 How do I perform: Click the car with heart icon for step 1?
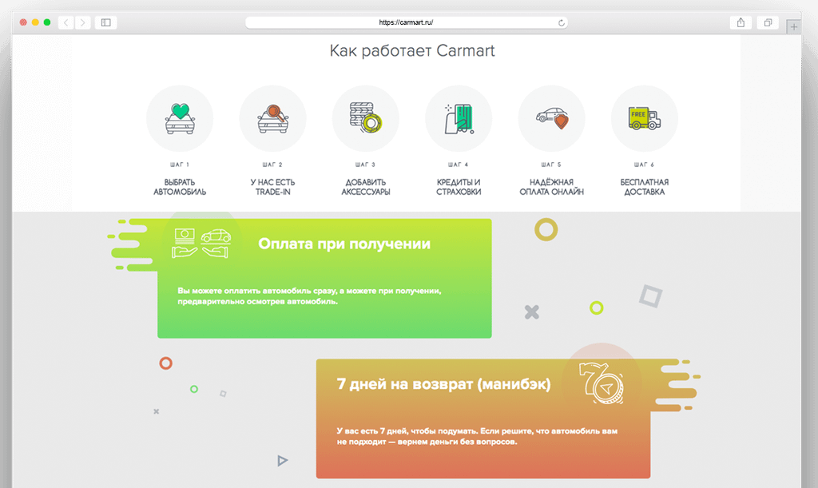click(180, 118)
